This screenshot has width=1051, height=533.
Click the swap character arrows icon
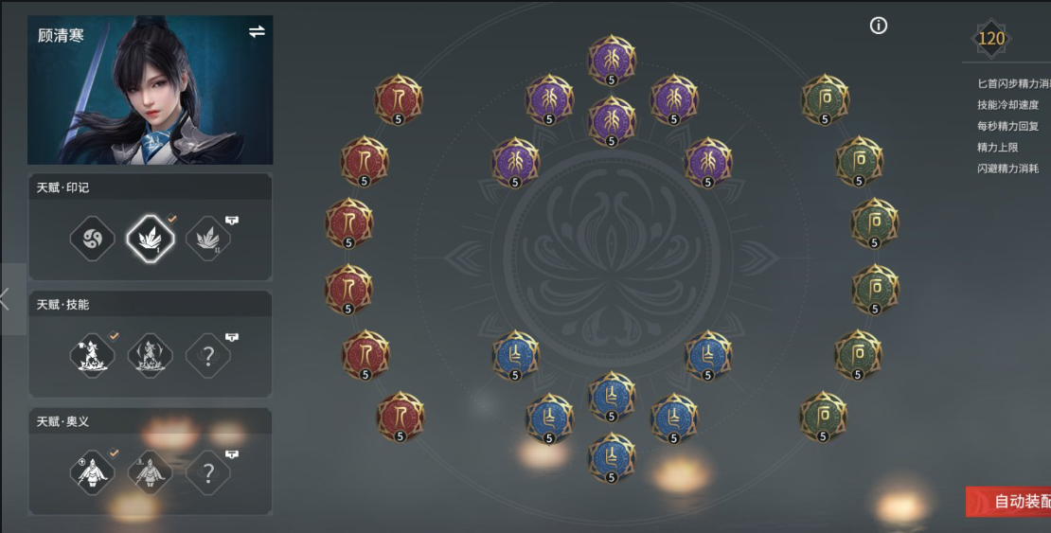(x=257, y=31)
